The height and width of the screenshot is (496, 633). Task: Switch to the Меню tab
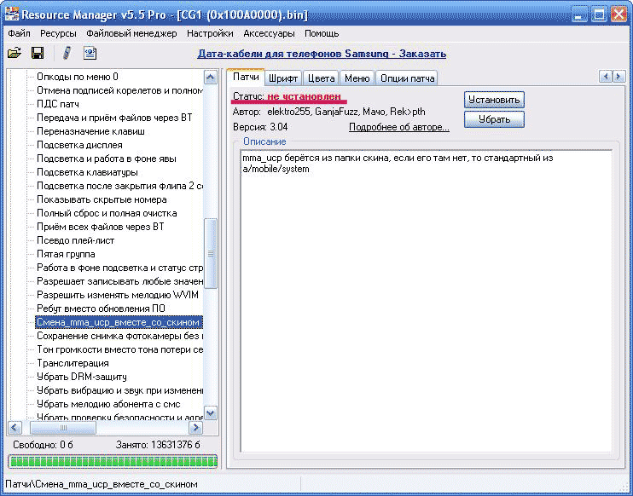(x=357, y=78)
